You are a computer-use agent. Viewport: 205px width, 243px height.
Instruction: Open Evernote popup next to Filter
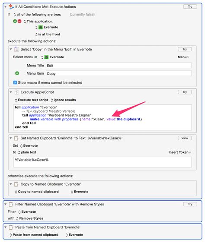click(x=27, y=211)
